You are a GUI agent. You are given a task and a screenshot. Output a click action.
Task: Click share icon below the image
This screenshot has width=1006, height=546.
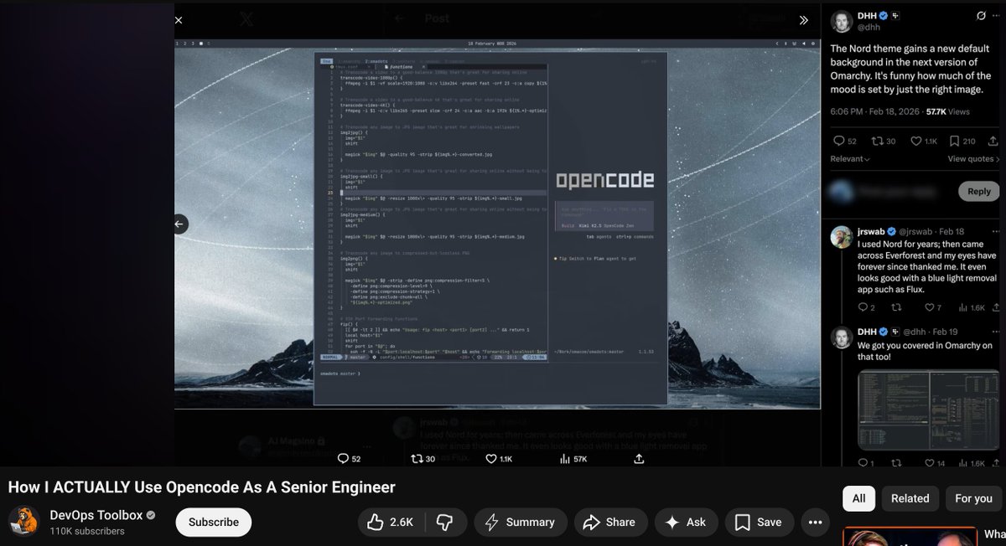pyautogui.click(x=639, y=459)
